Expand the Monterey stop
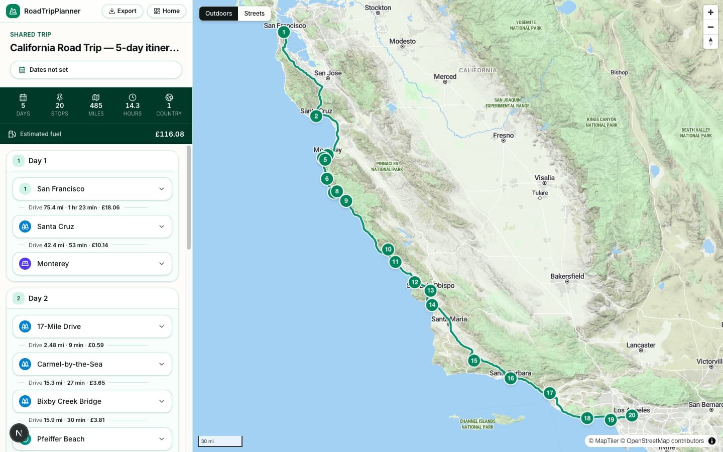 point(92,264)
